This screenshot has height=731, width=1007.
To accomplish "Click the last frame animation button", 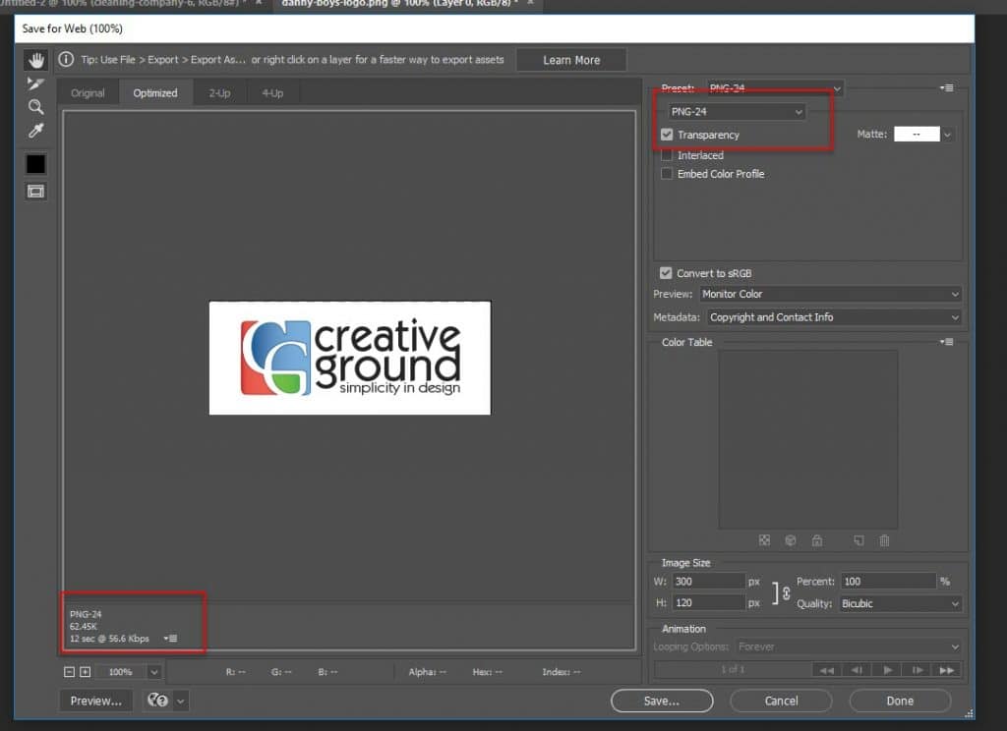I will pyautogui.click(x=947, y=670).
